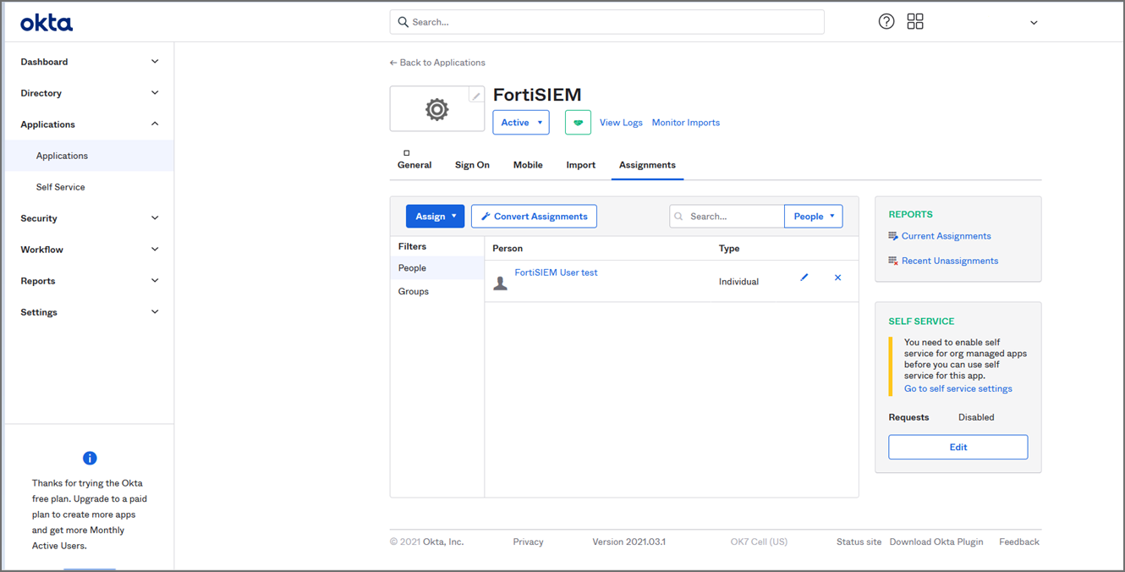
Task: Click the Okta logo
Action: pyautogui.click(x=47, y=23)
